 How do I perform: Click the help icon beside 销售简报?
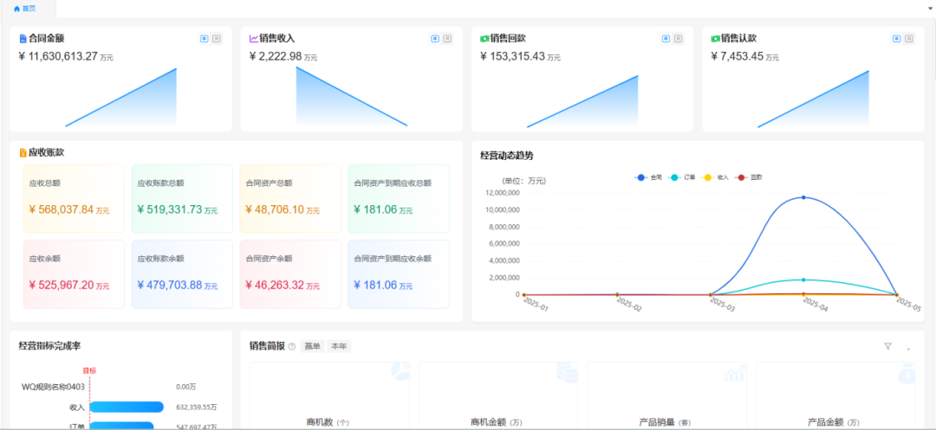coord(291,347)
